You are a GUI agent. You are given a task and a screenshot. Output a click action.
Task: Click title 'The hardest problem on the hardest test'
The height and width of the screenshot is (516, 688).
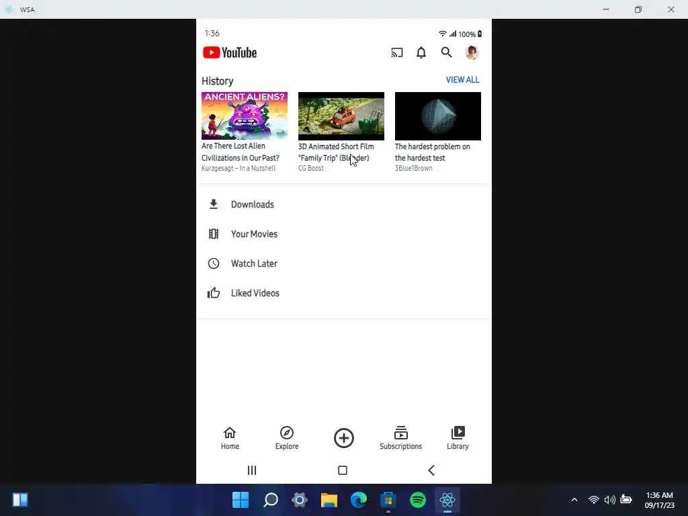[x=433, y=152]
